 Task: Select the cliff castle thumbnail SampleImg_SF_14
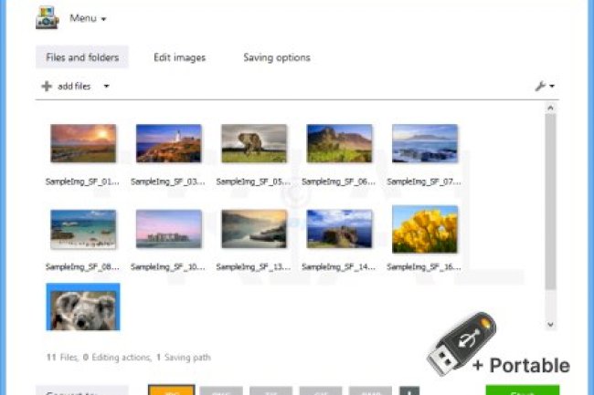click(339, 229)
